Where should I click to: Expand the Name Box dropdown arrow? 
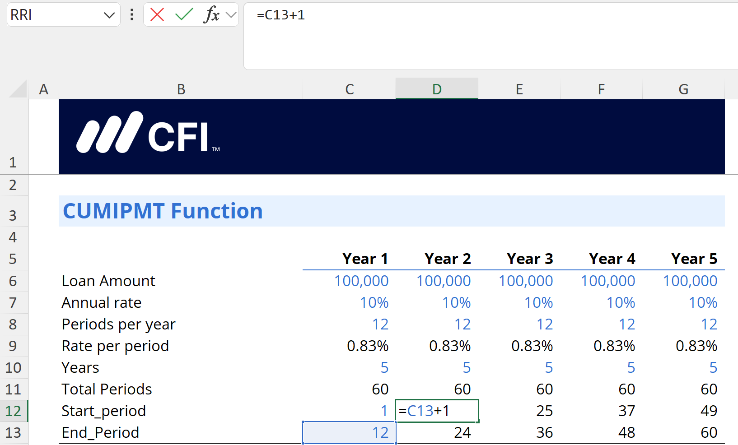[x=109, y=15]
